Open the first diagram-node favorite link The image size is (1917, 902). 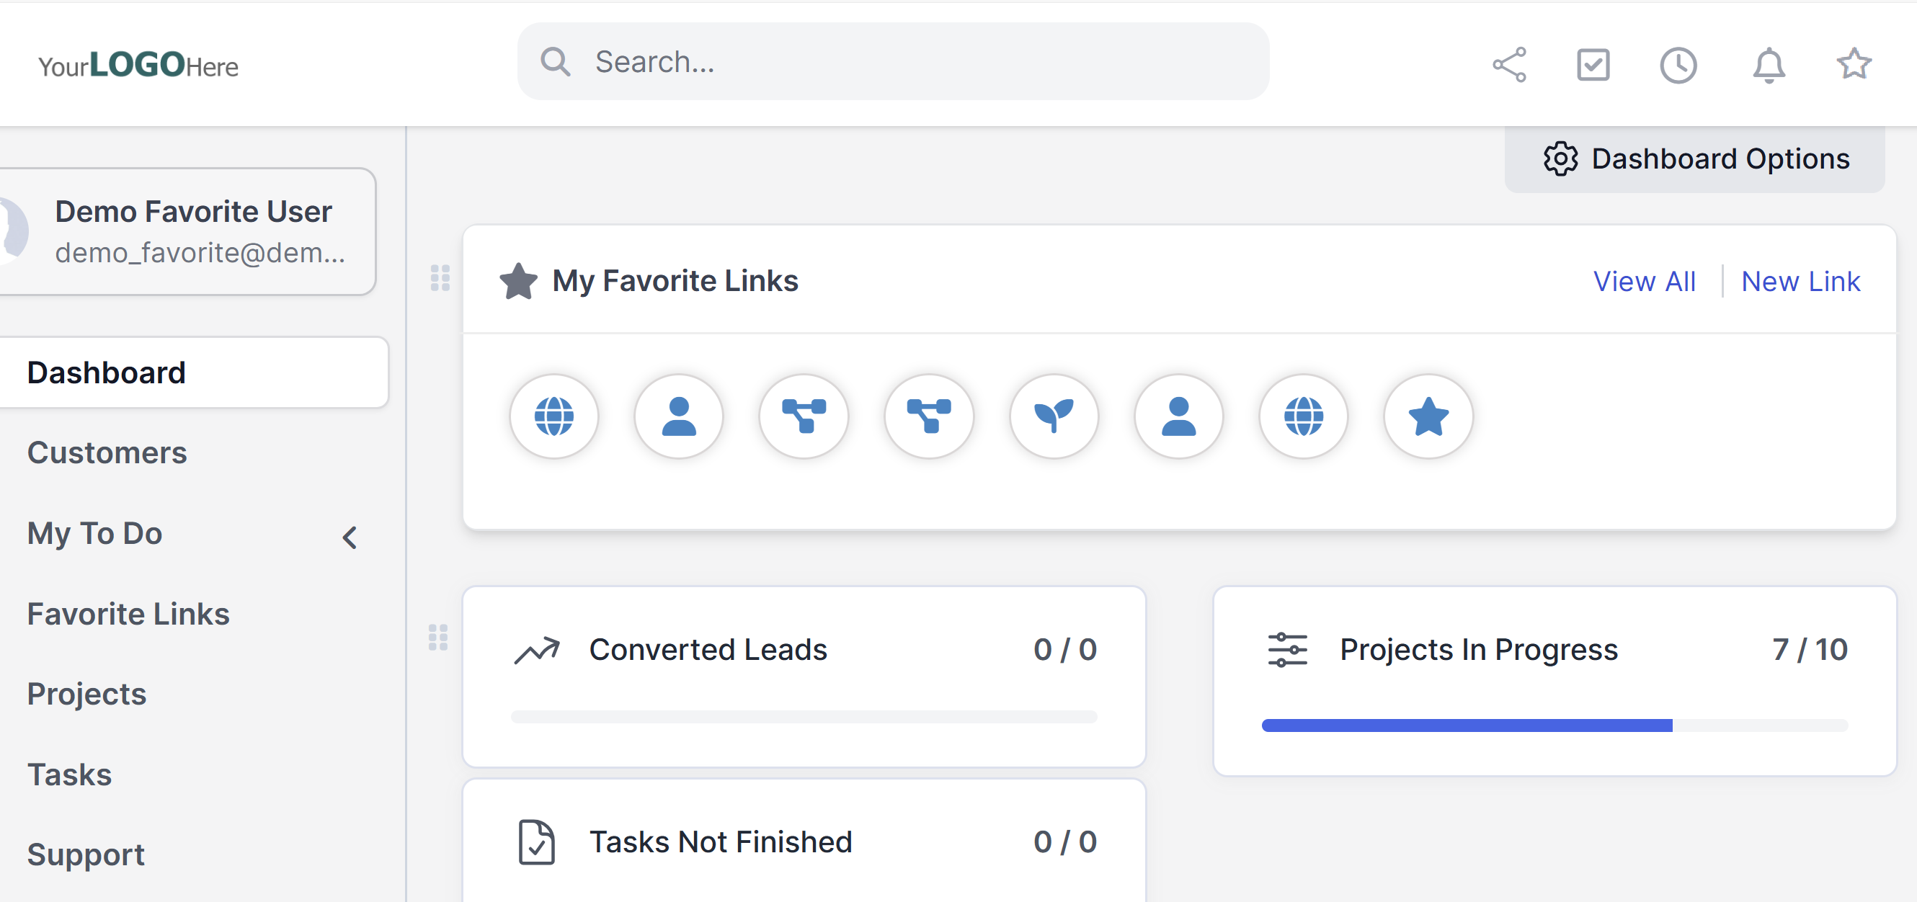tap(804, 416)
